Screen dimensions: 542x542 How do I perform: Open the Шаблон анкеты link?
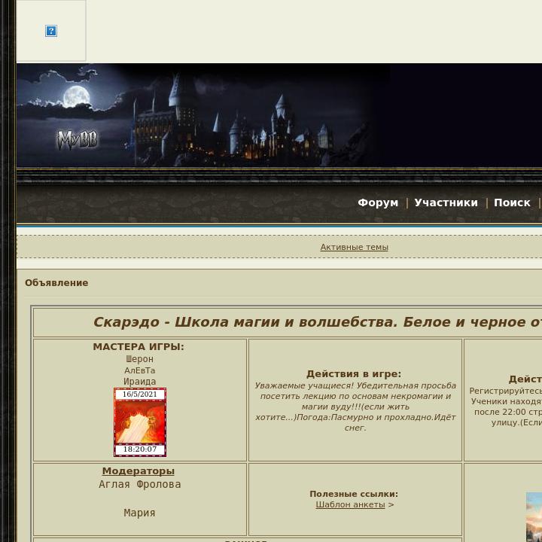(350, 504)
